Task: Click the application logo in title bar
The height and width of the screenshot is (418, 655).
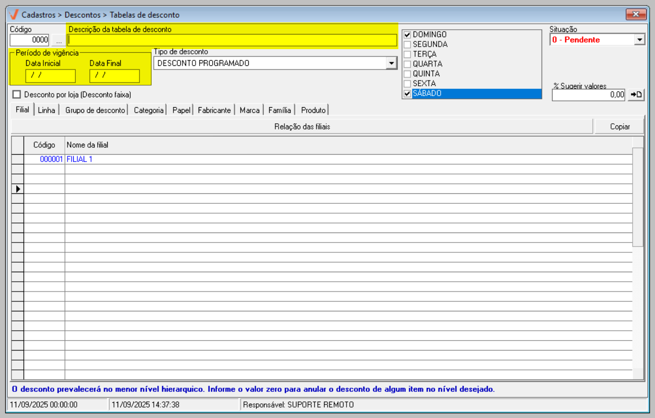Action: pyautogui.click(x=14, y=15)
